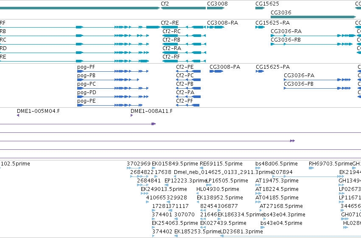Screen dimensions: 361x238
Task: Click the EK254063.5prime EST label
Action: pos(175,223)
